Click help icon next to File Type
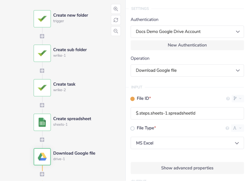248x181 pixels. click(x=228, y=128)
